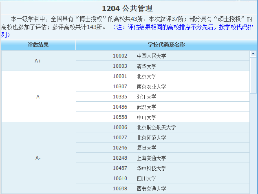Select row 10002 中国人民大学
The height and width of the screenshot is (194, 258).
tap(163, 56)
